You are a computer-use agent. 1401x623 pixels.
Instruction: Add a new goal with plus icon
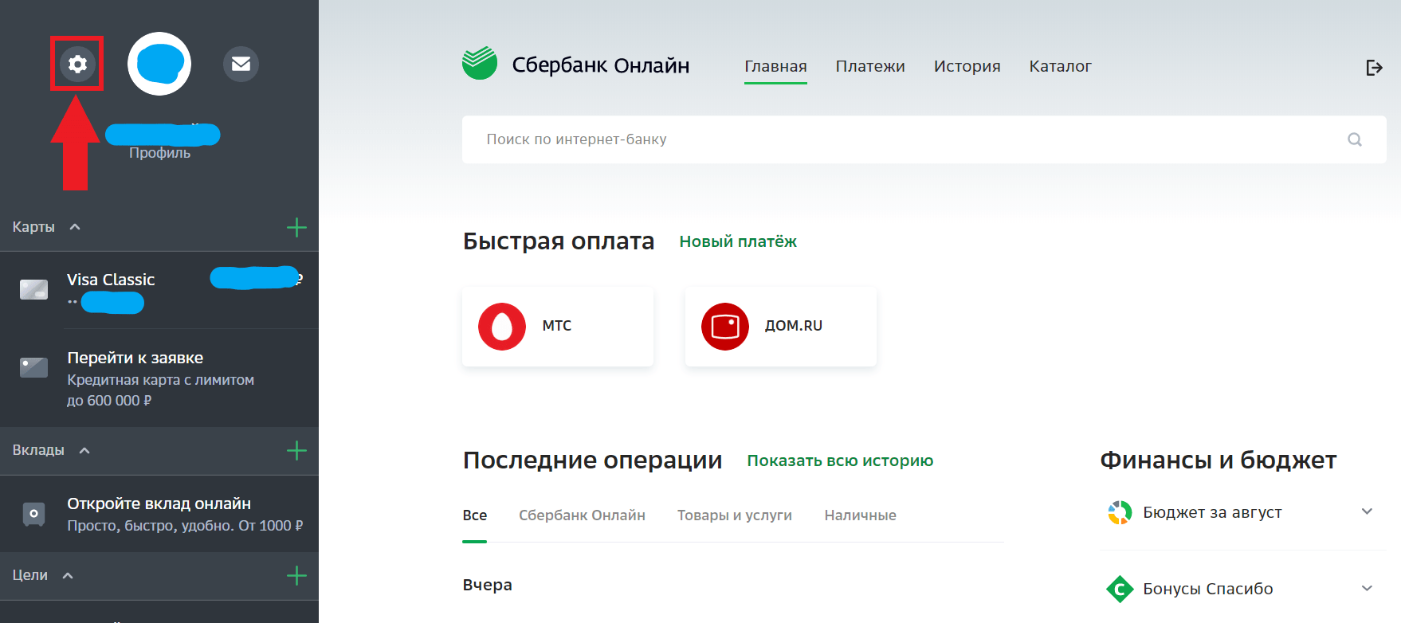[x=296, y=576]
